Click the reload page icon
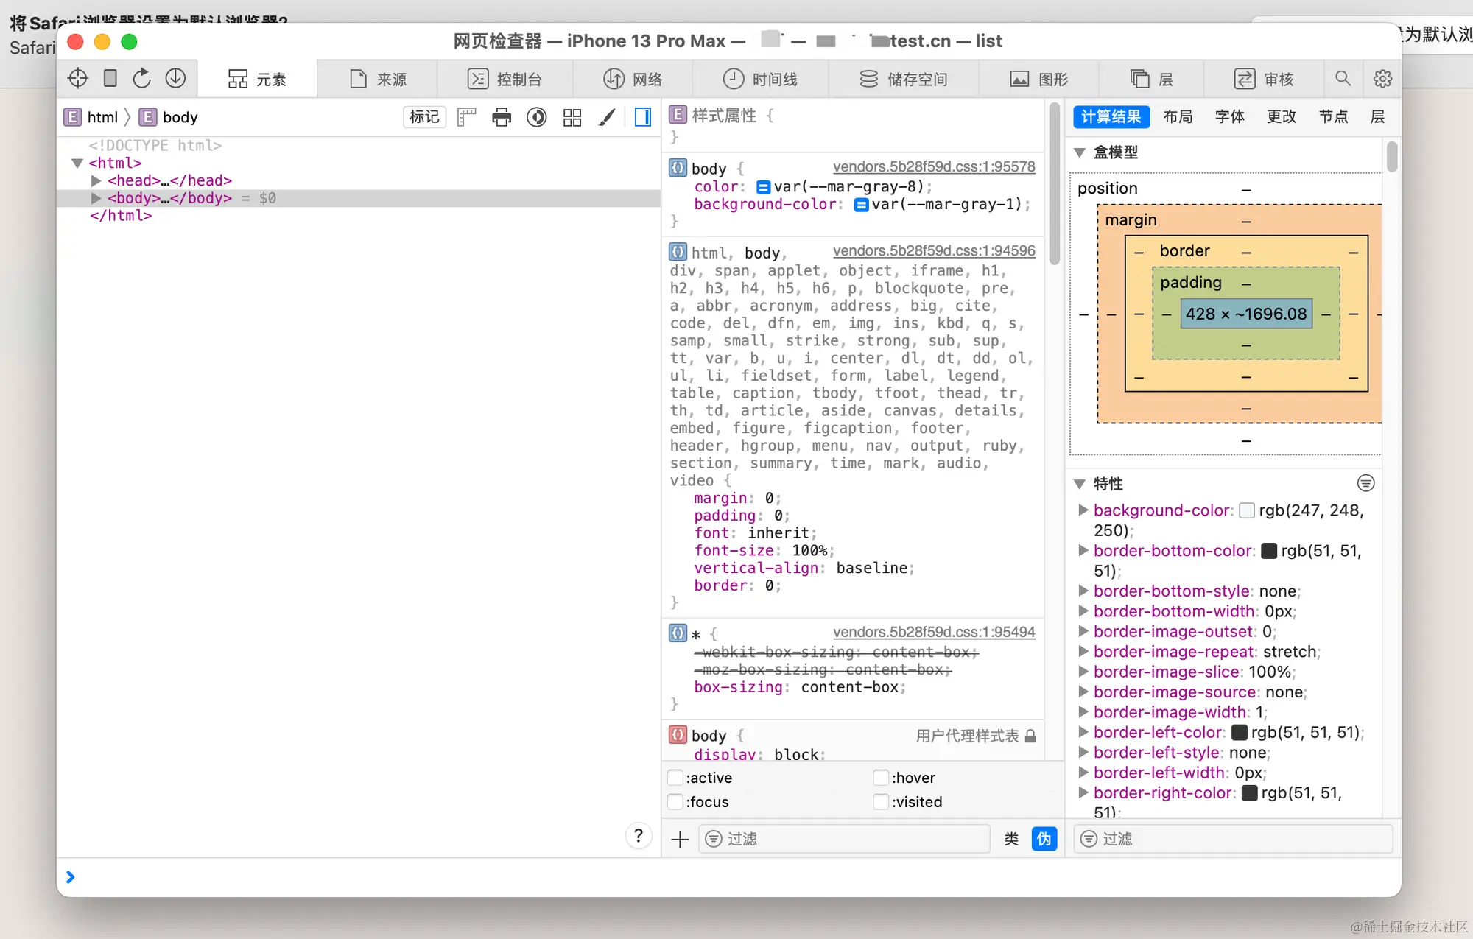This screenshot has height=939, width=1473. (142, 79)
